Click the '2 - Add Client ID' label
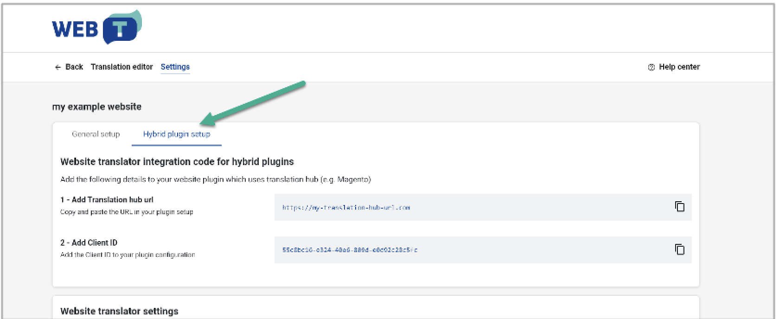 pyautogui.click(x=89, y=242)
